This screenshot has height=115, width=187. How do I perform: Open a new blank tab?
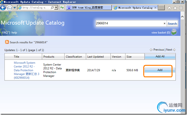[161, 8]
